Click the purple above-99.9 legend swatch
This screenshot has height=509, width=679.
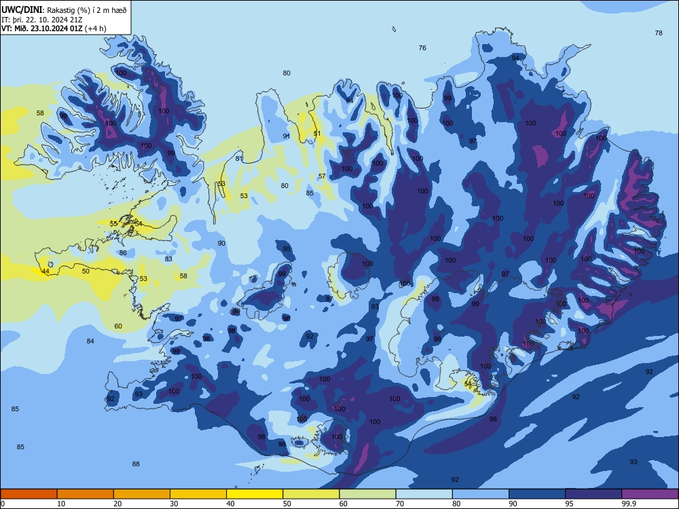tap(650, 494)
